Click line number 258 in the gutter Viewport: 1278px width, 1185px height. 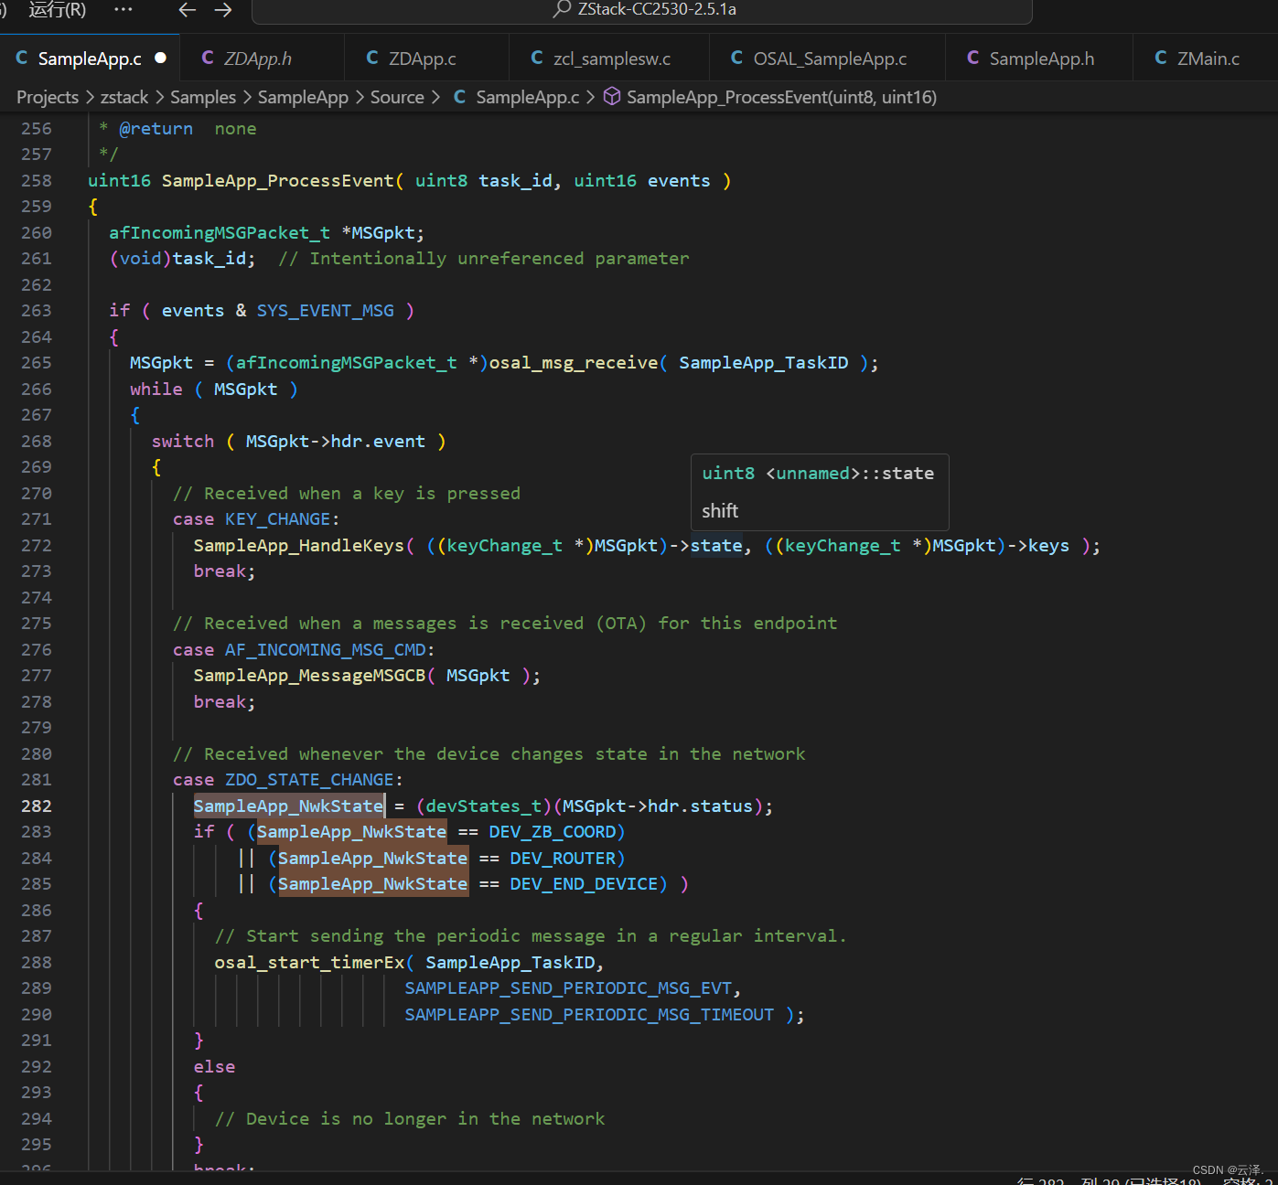[37, 180]
